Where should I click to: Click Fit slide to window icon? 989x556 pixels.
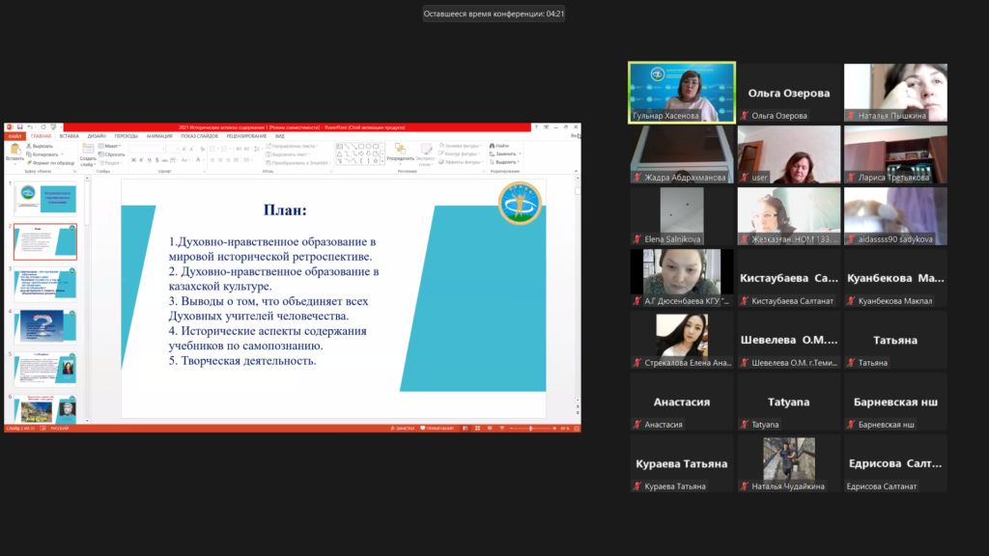[577, 428]
